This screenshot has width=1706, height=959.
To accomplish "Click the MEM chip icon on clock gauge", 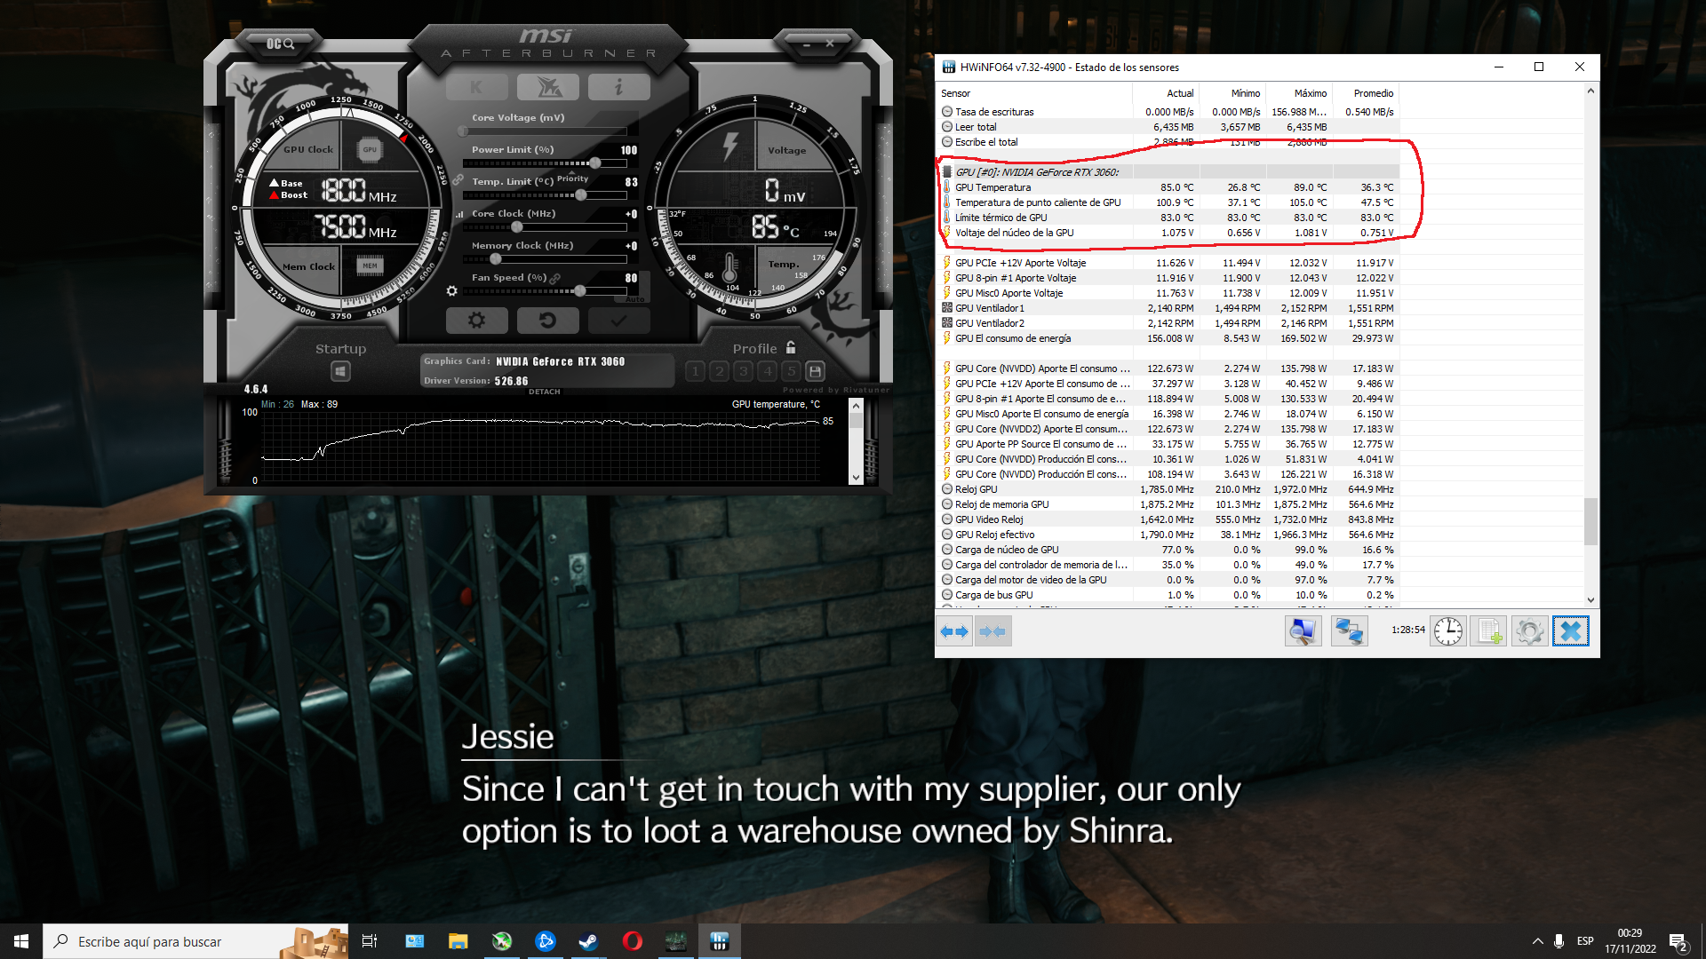I will click(370, 266).
